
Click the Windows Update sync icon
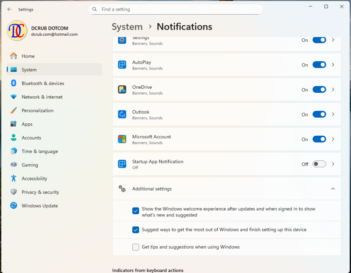(14, 206)
